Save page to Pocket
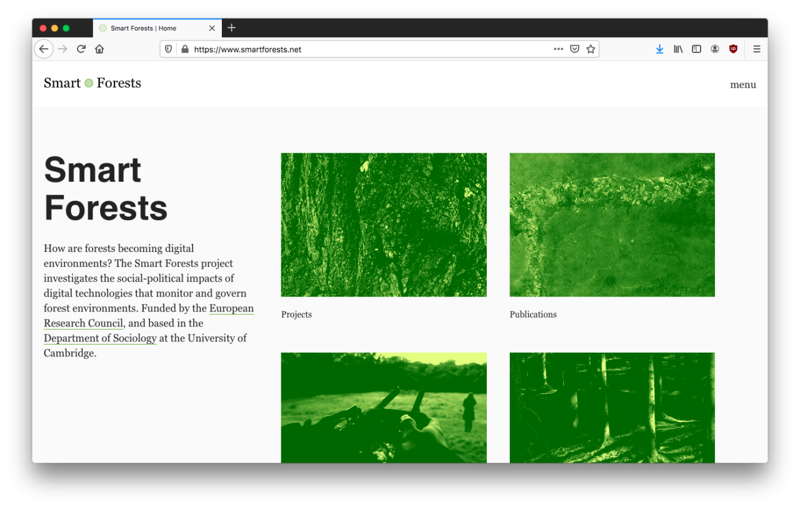Image resolution: width=800 pixels, height=509 pixels. pyautogui.click(x=574, y=49)
